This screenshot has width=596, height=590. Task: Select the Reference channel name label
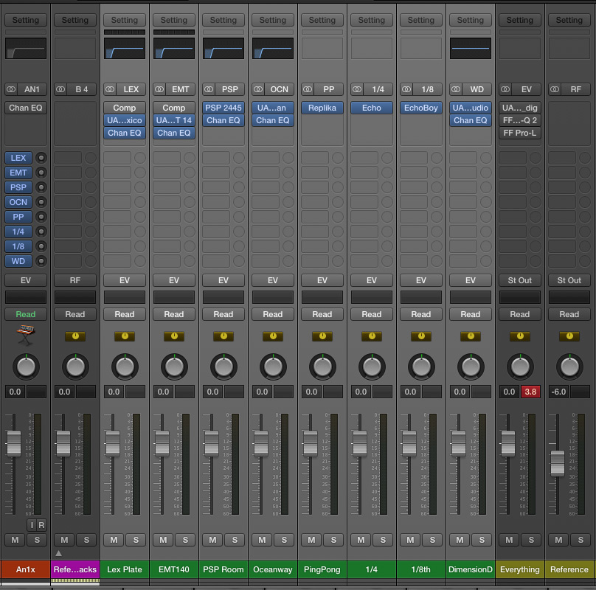point(569,569)
